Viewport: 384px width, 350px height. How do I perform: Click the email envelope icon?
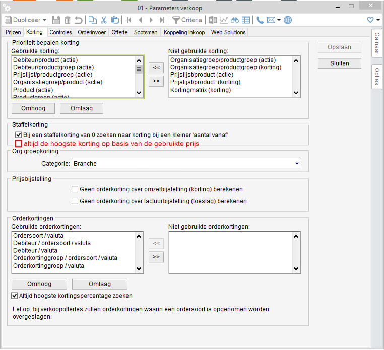271,20
